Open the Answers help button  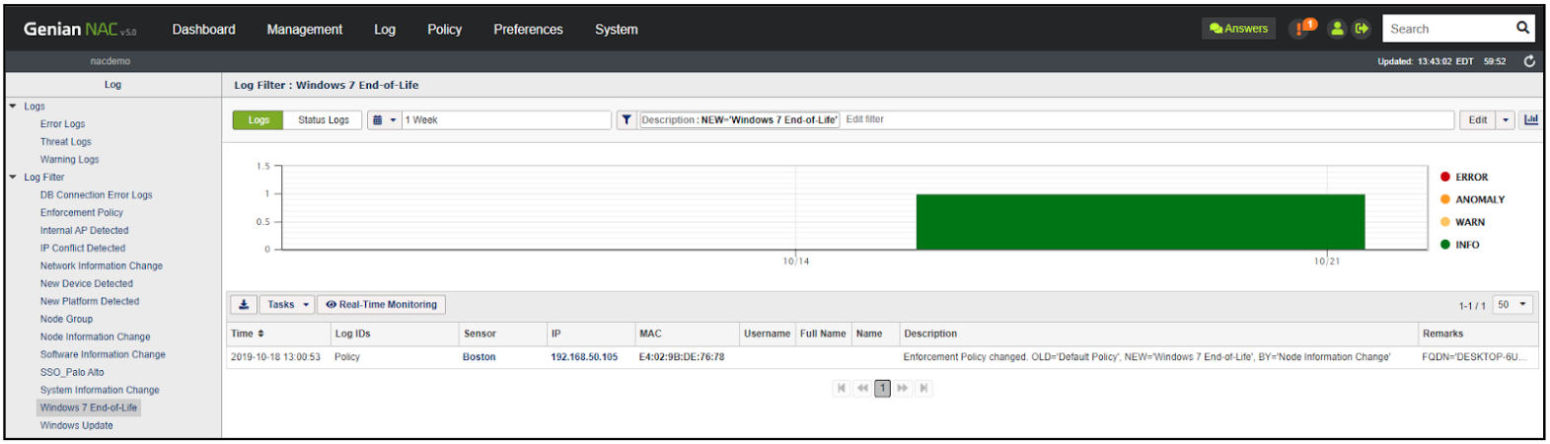click(x=1238, y=29)
